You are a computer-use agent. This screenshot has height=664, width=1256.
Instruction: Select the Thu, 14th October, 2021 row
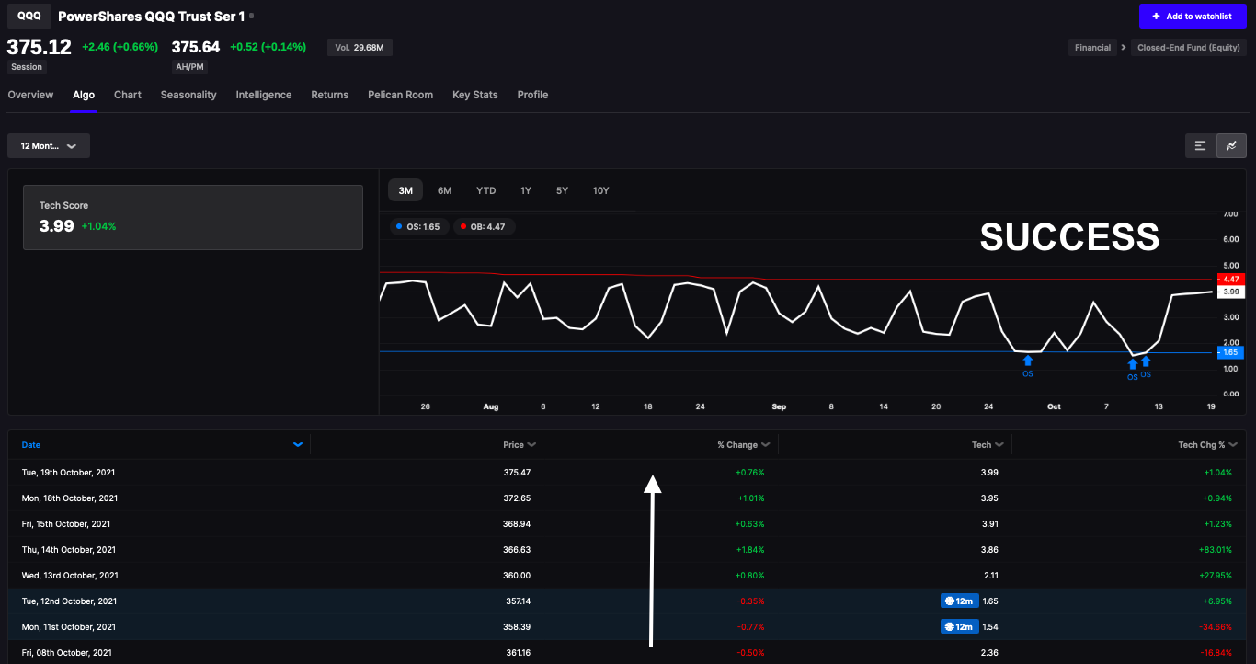[627, 549]
